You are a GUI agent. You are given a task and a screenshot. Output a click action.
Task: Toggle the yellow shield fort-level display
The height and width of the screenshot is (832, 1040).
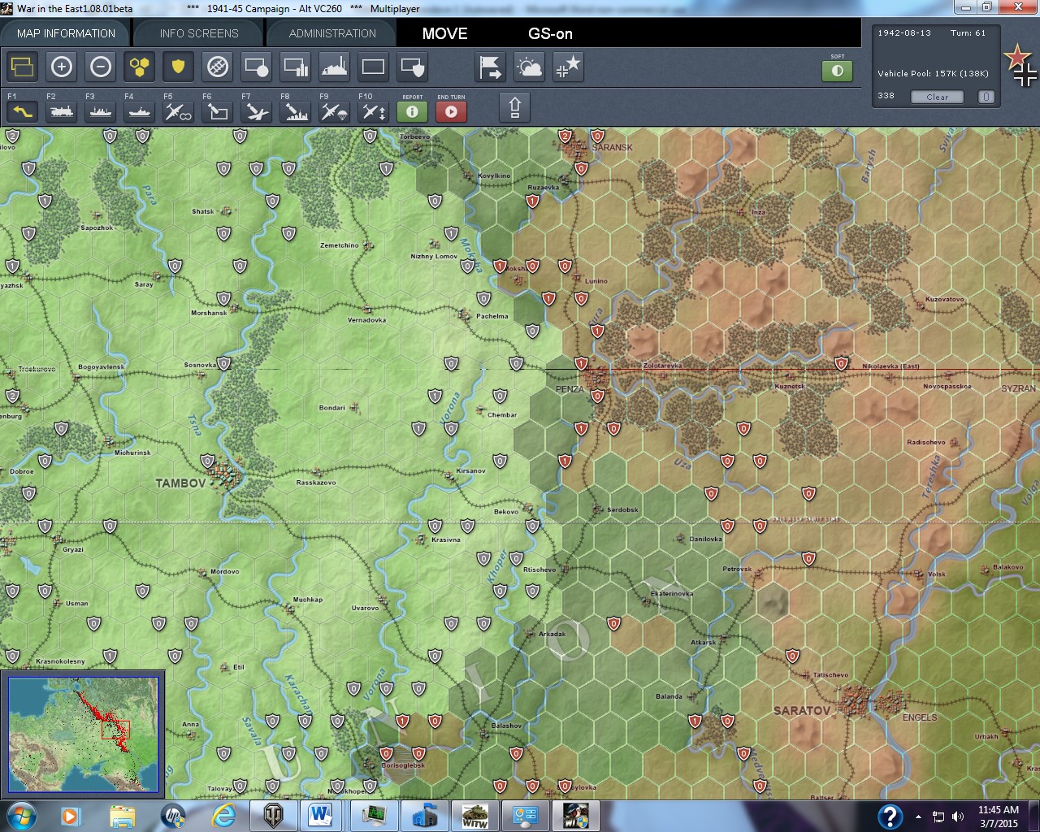(x=179, y=67)
